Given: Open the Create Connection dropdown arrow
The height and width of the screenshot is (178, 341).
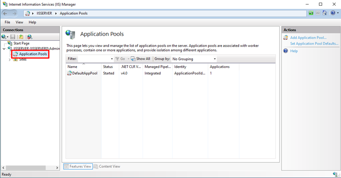Looking at the screenshot, I should click(x=8, y=37).
